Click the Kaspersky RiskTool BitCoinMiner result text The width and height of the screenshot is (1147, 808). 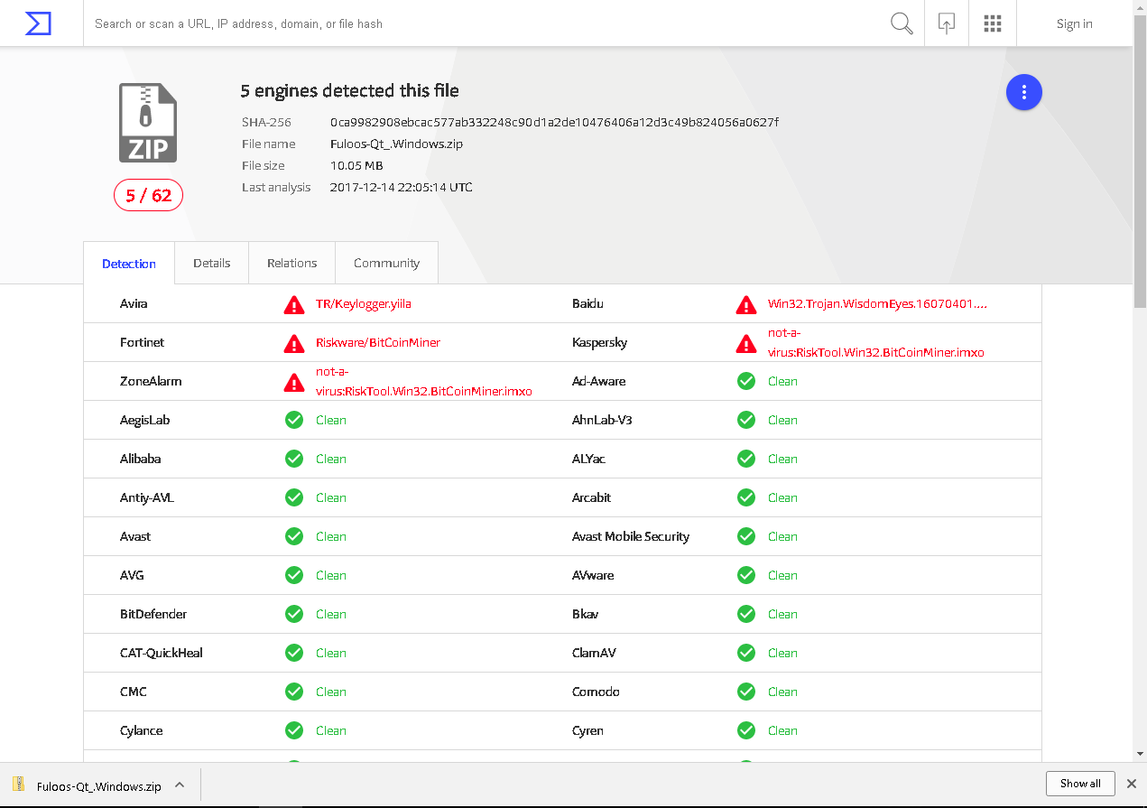tap(876, 343)
